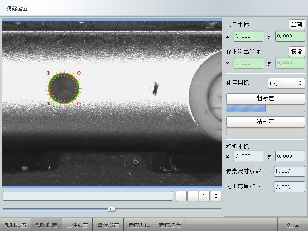The height and width of the screenshot is (231, 308).
Task: Click the plus zoom-in button
Action: click(181, 196)
